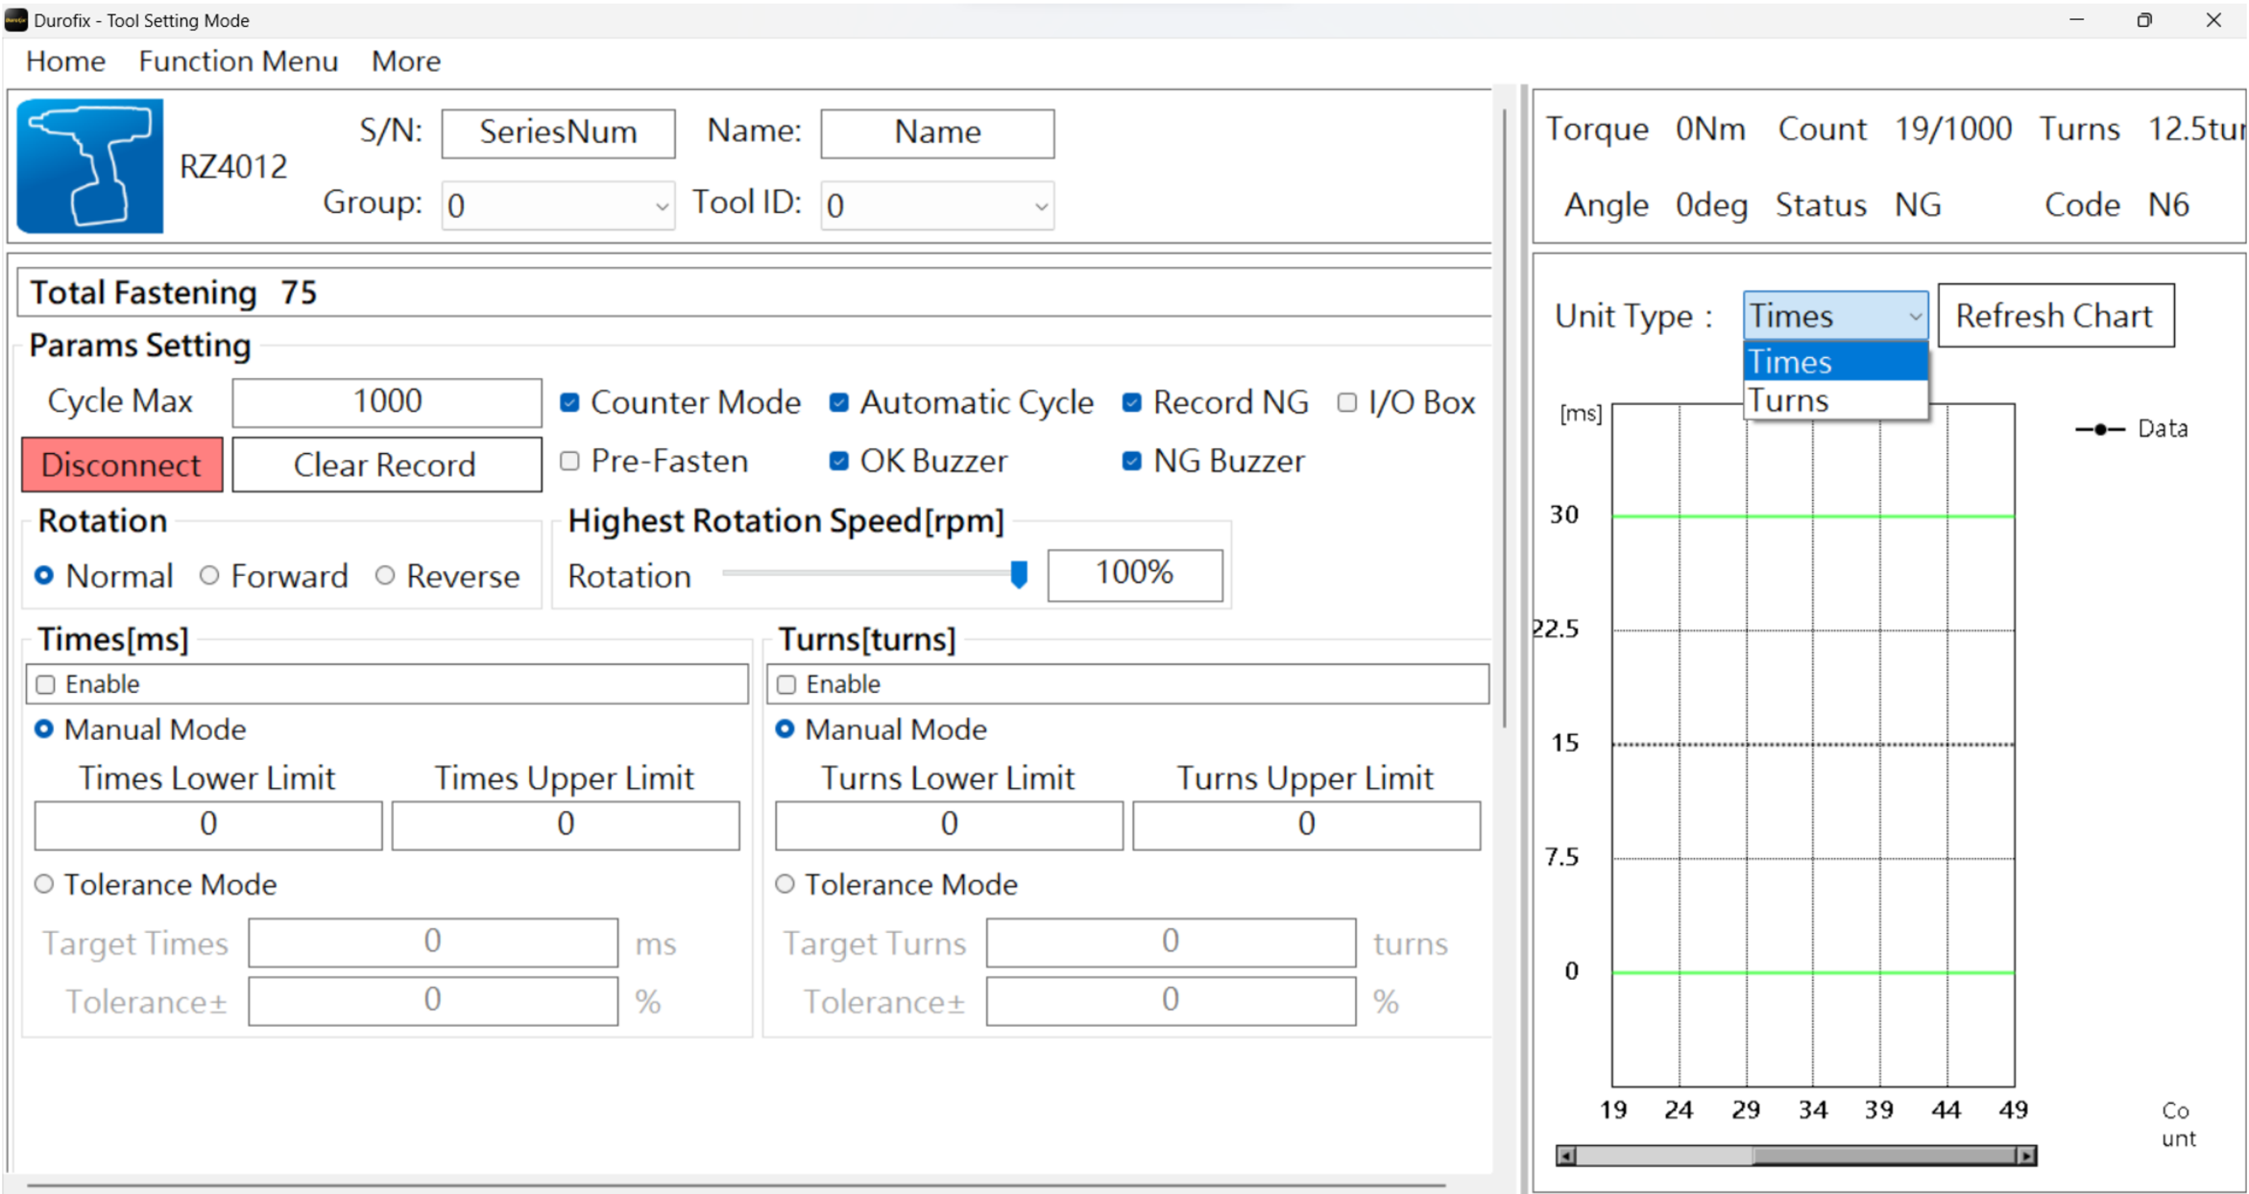2249x1194 pixels.
Task: Click the Data legend marker
Action: coord(2100,429)
